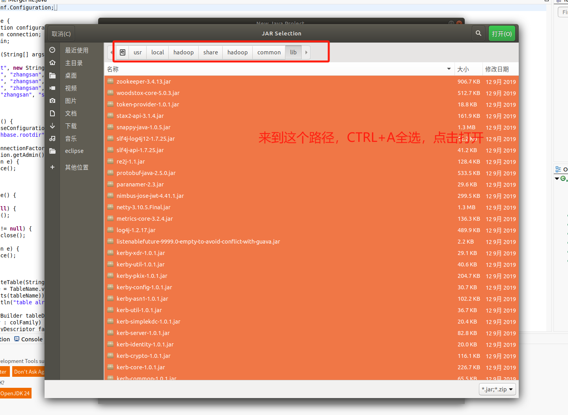The image size is (568, 415).
Task: Switch to Console tab in Eclipse window
Action: tap(28, 339)
